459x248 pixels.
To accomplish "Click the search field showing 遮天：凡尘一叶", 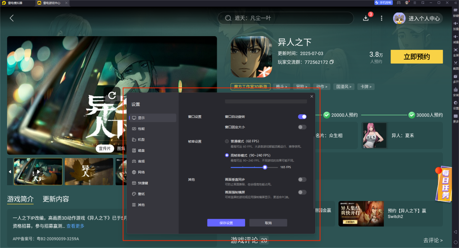I will [286, 18].
